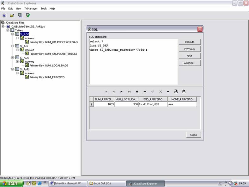The height and width of the screenshot is (187, 249).
Task: Click the PT language indicator in tray
Action: tap(220, 184)
